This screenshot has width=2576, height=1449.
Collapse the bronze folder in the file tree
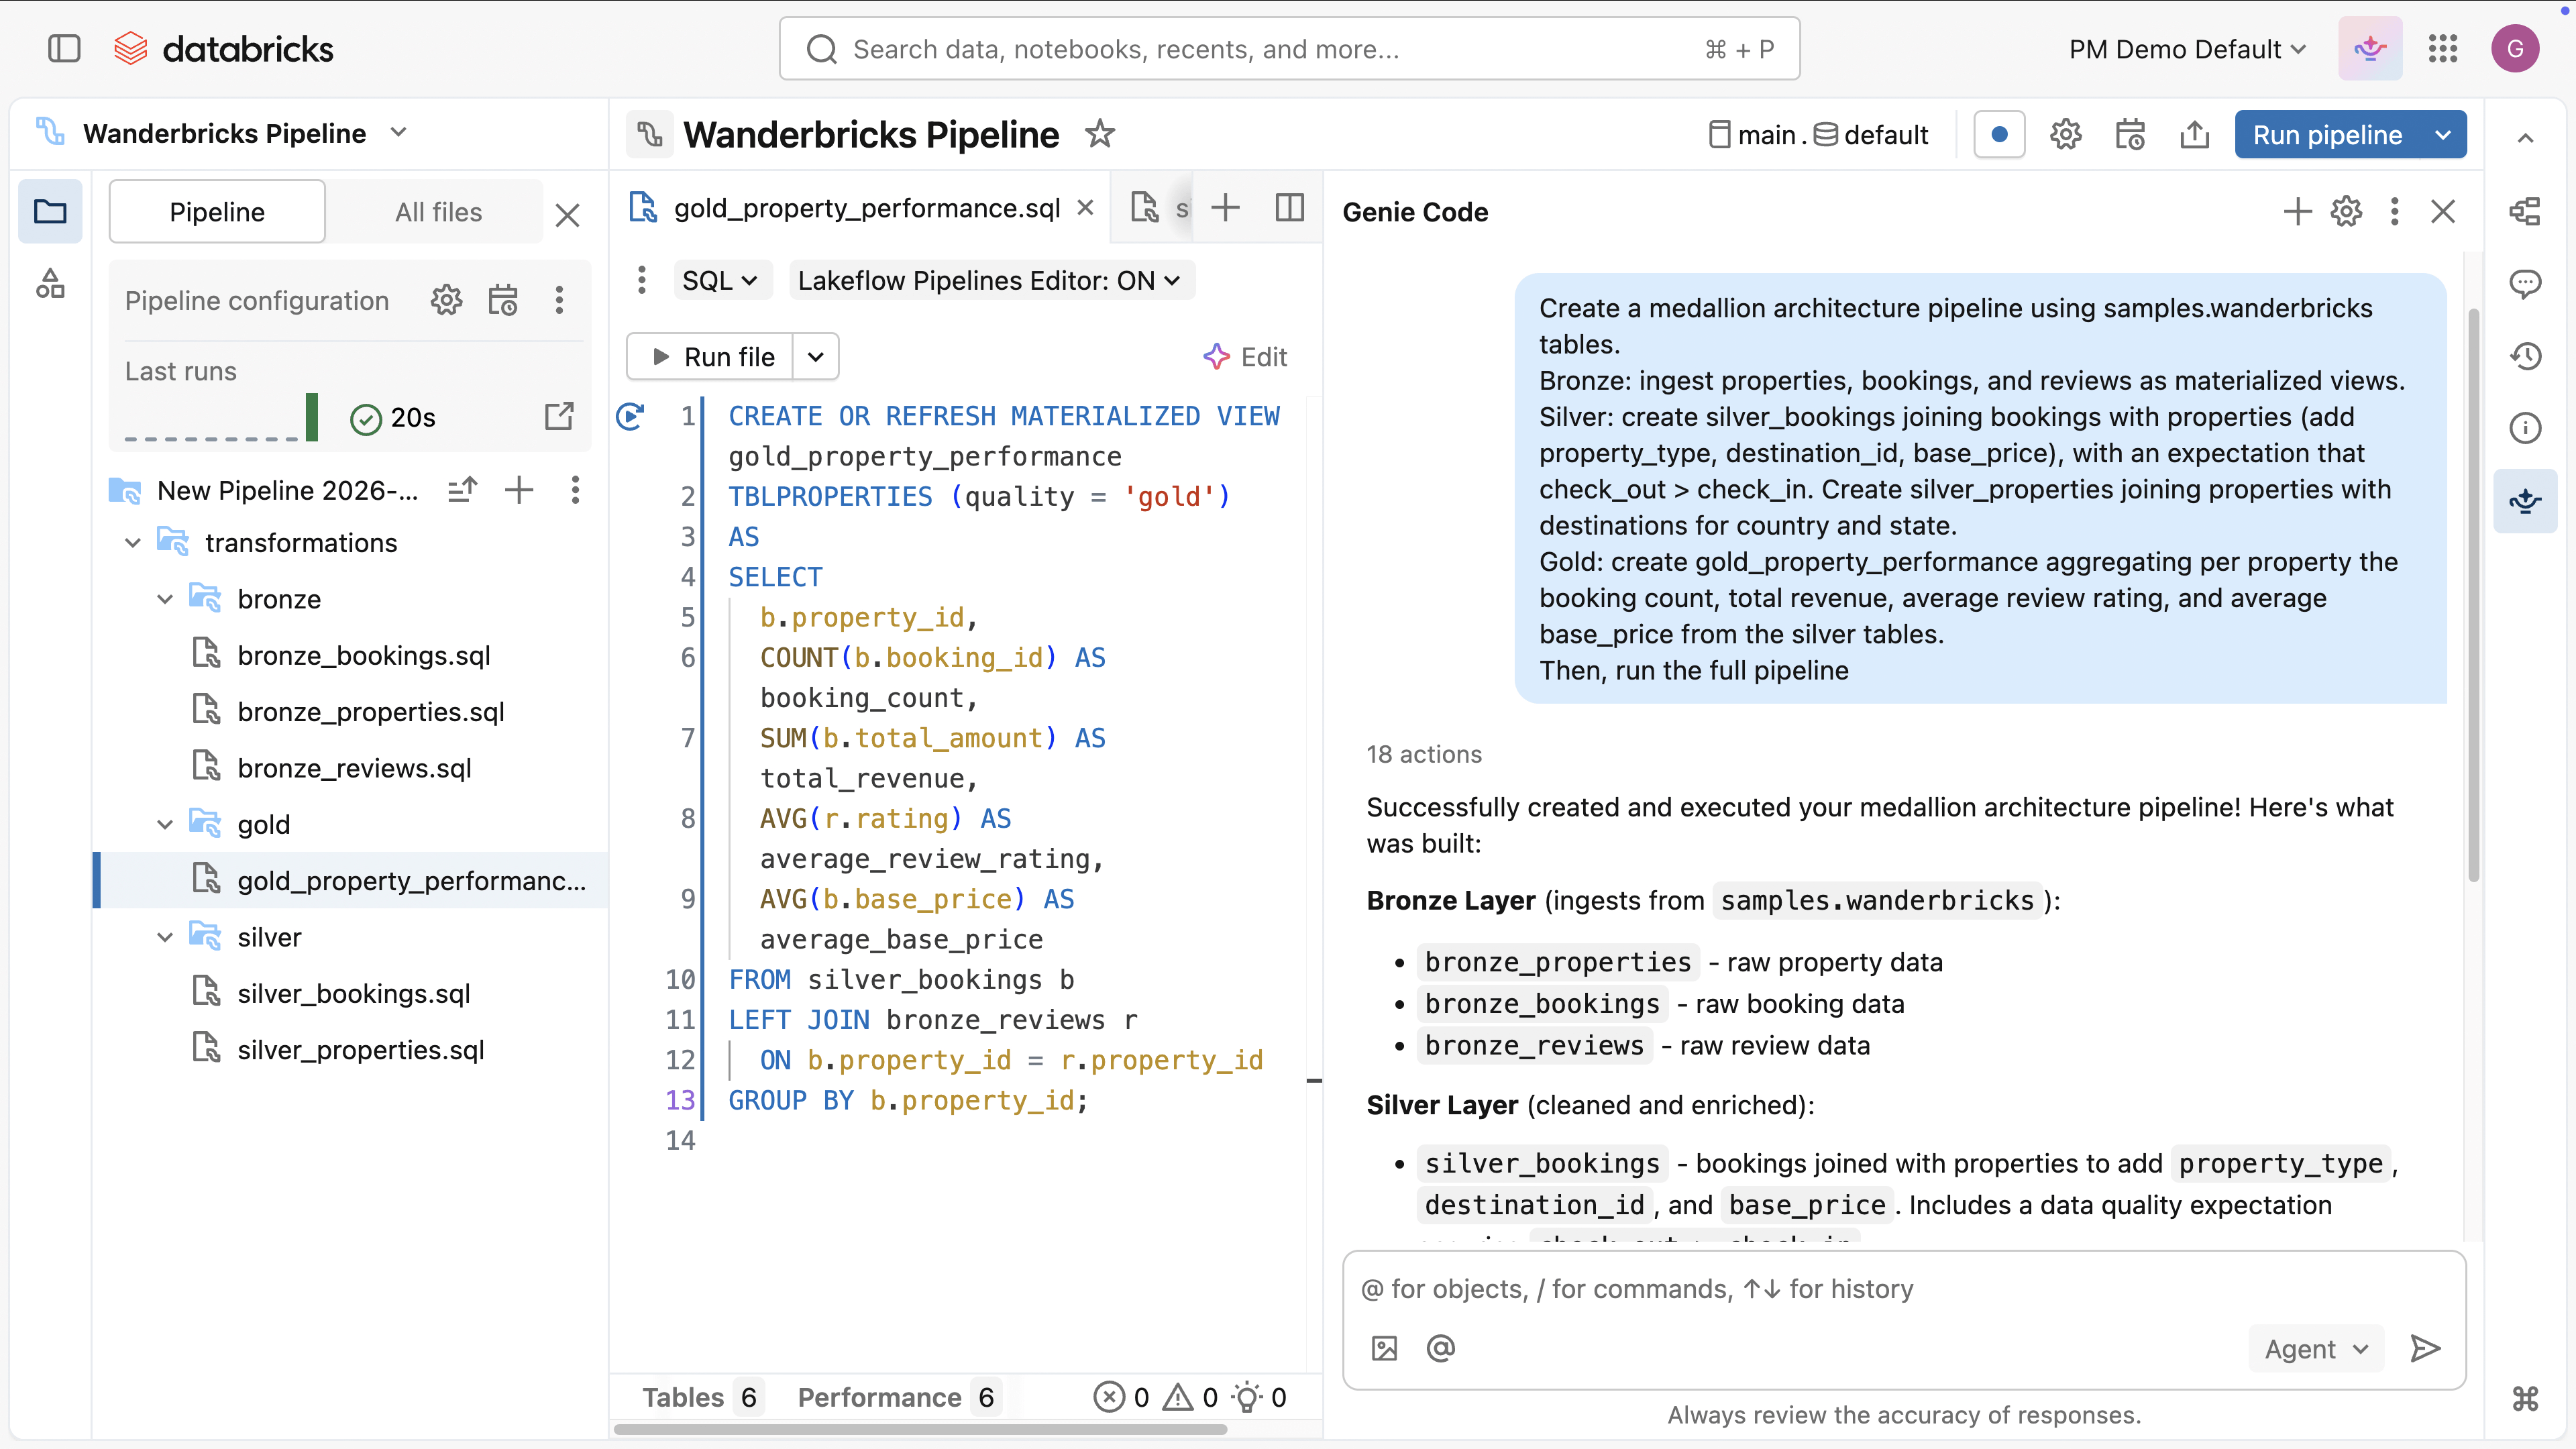[165, 599]
